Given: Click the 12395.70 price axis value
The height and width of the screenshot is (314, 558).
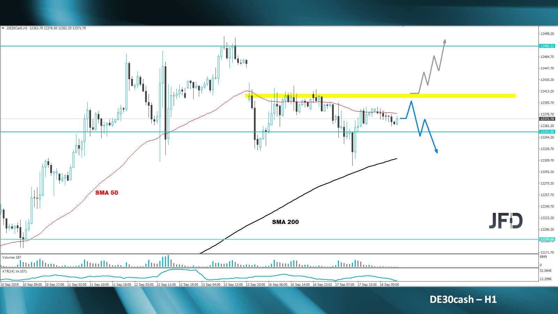Looking at the screenshot, I should [x=547, y=103].
